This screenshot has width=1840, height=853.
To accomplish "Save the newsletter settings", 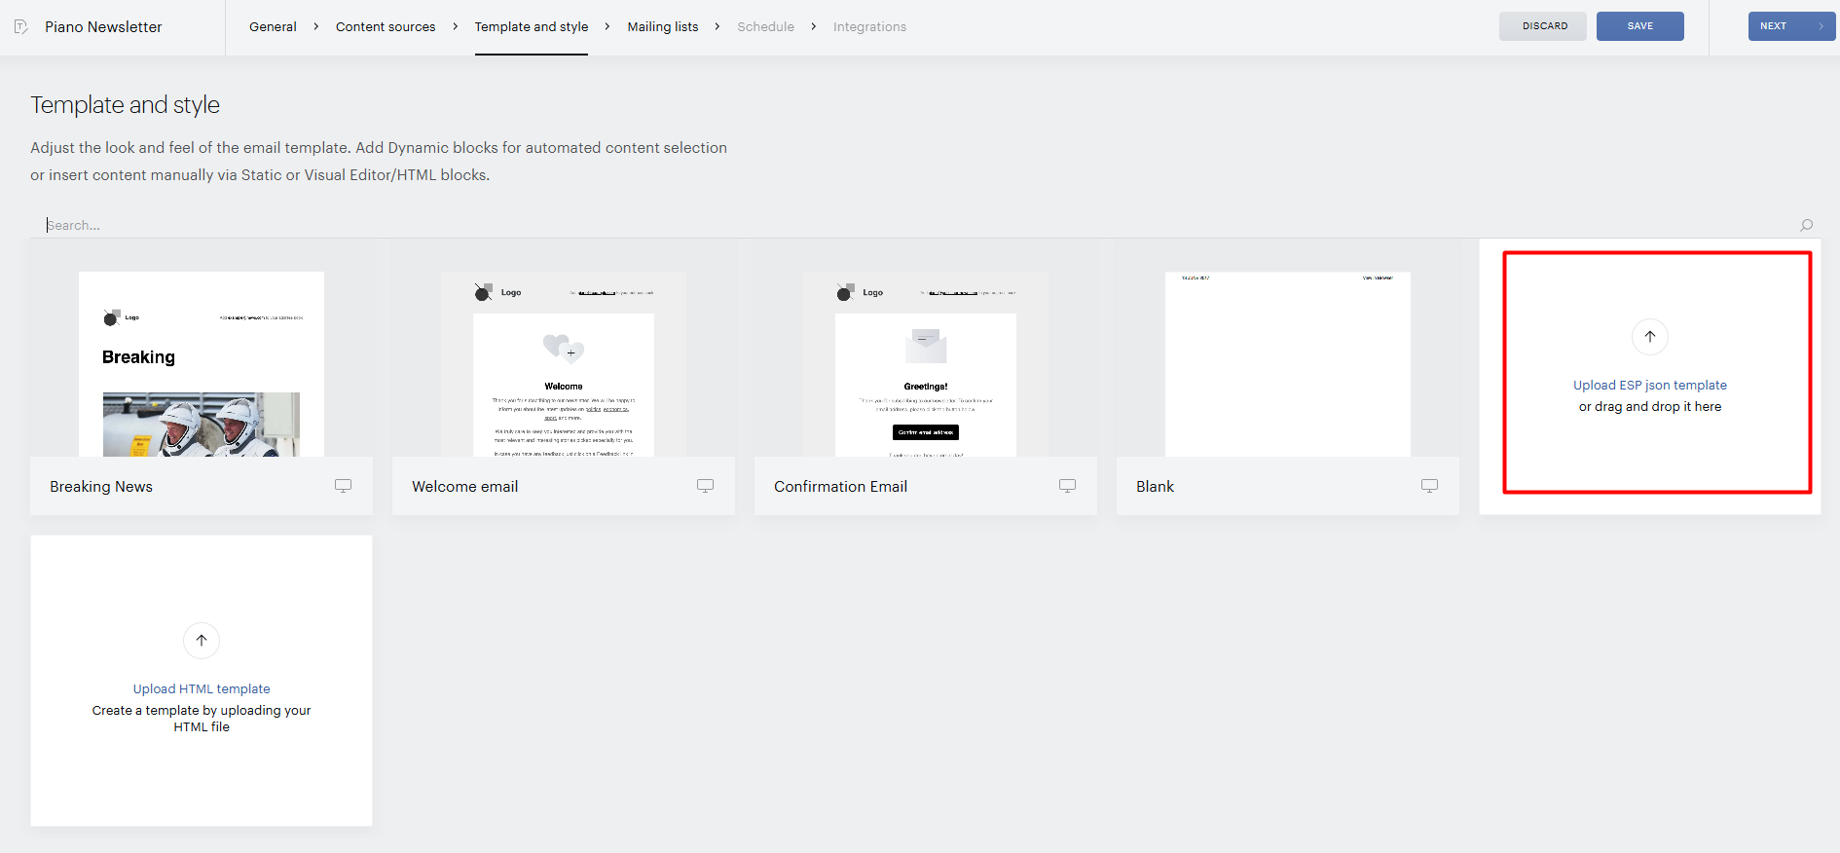I will [1640, 26].
